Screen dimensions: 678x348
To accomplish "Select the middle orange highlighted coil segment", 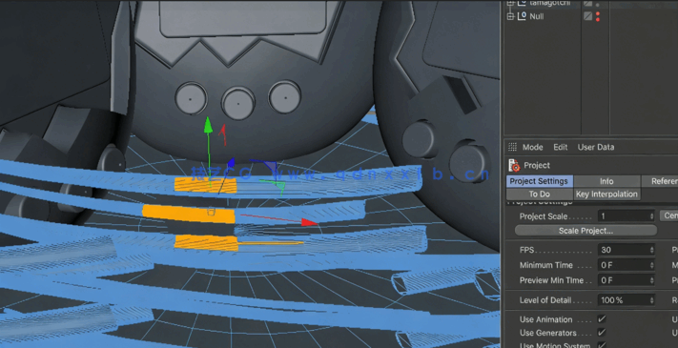I will point(189,214).
